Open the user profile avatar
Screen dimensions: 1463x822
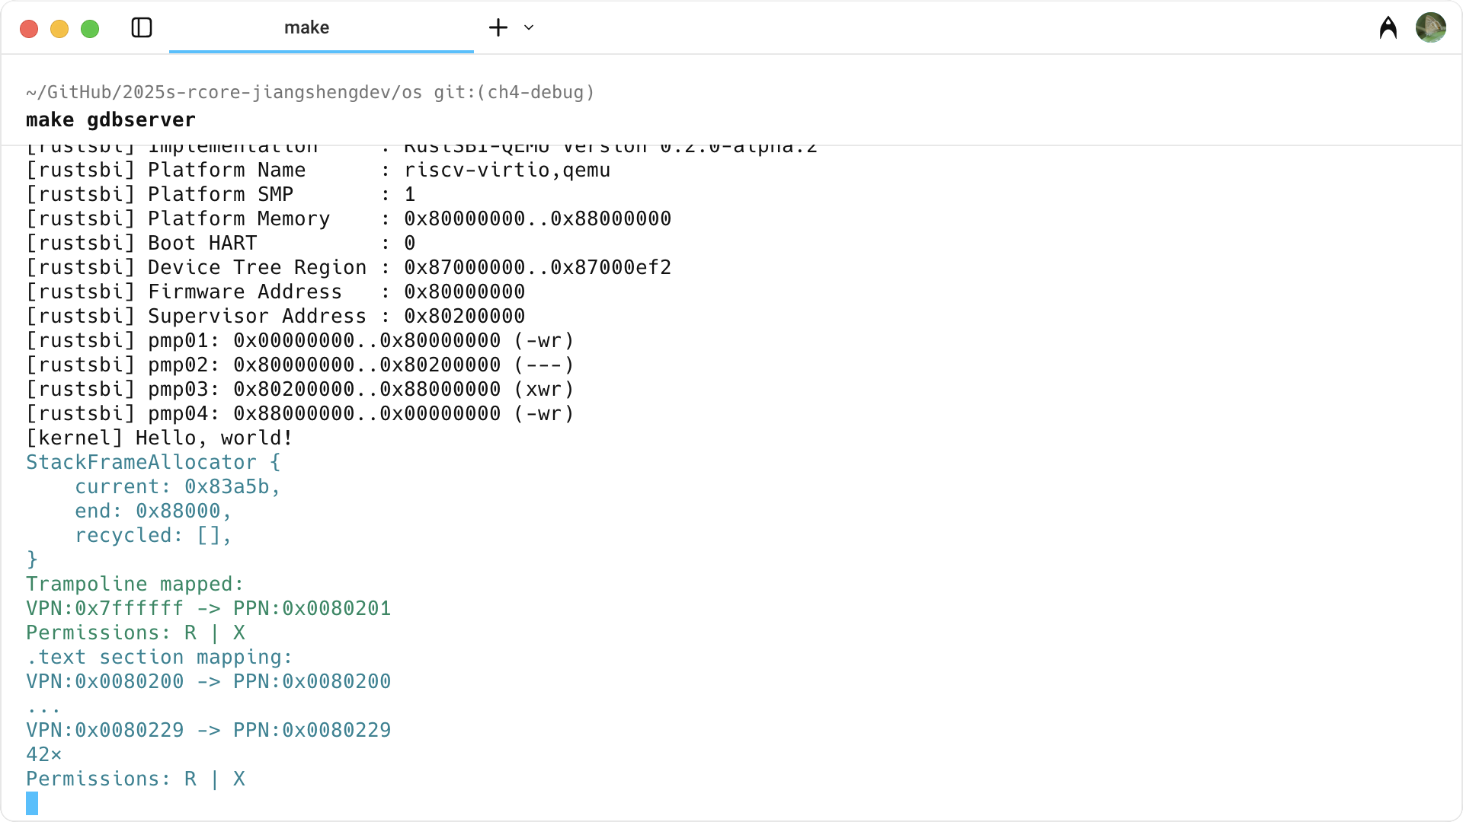pyautogui.click(x=1430, y=28)
